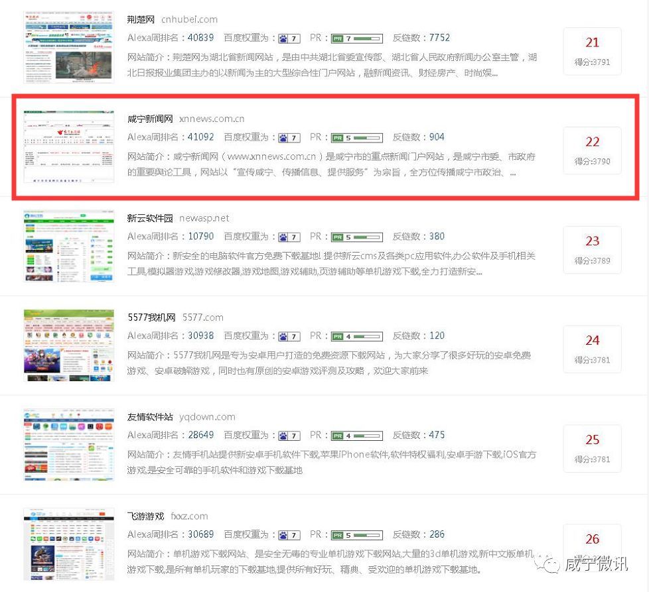The width and height of the screenshot is (649, 592).
Task: Click the PR 4 badge for 5577我机网
Action: pyautogui.click(x=357, y=336)
